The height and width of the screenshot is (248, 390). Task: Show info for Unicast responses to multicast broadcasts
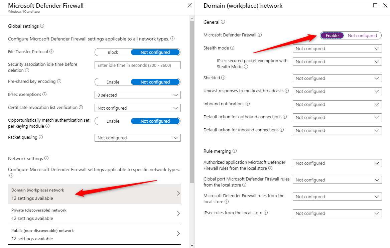(287, 91)
